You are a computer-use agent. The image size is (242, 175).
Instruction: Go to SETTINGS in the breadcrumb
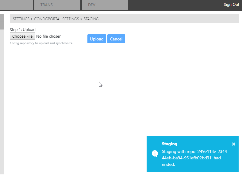point(21,19)
